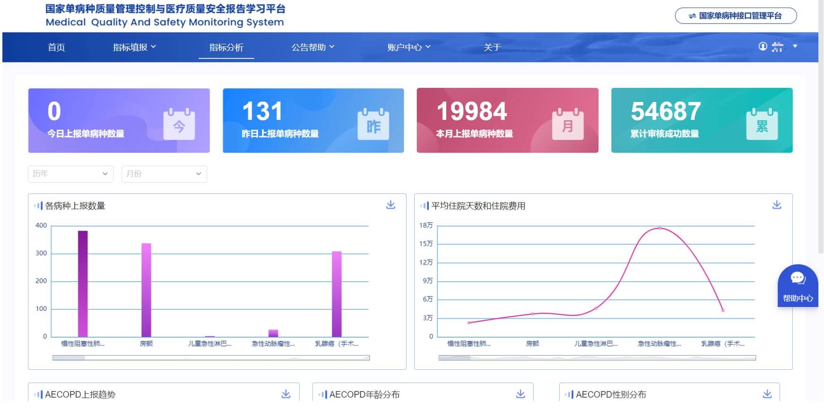This screenshot has width=824, height=409.
Task: Open the 关于 page
Action: (492, 47)
